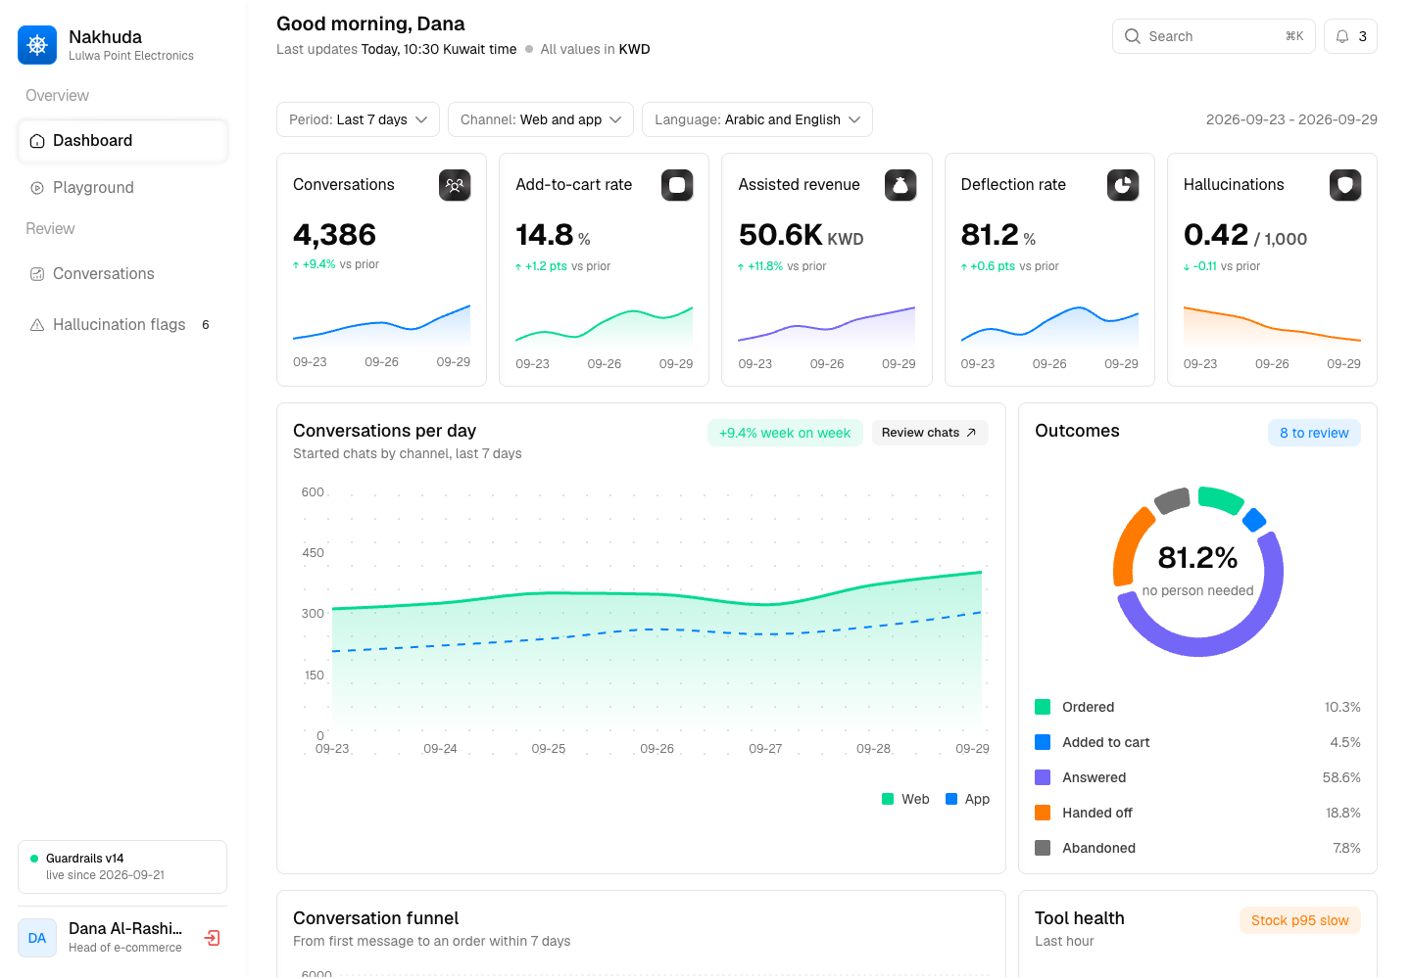
Task: Click the Conversation funnel heading
Action: 375,918
